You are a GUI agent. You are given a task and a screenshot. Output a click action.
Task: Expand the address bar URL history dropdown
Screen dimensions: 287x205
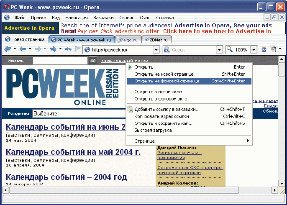(x=156, y=50)
